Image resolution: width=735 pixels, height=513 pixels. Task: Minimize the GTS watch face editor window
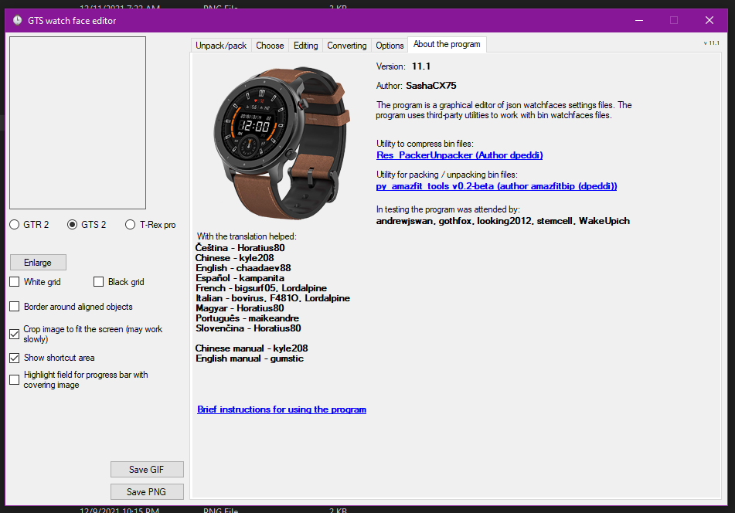639,20
